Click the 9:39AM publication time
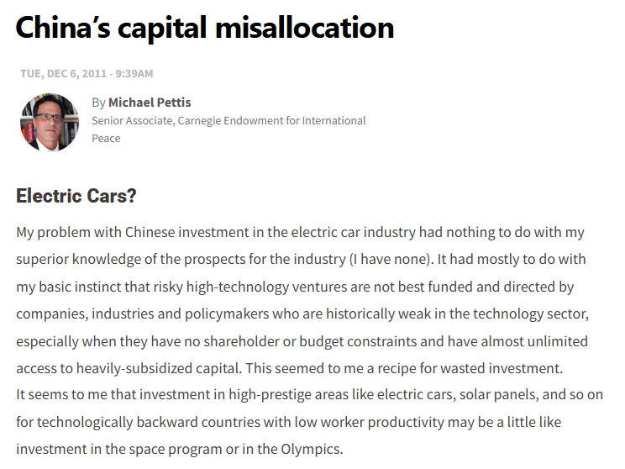This screenshot has width=625, height=469. click(134, 74)
